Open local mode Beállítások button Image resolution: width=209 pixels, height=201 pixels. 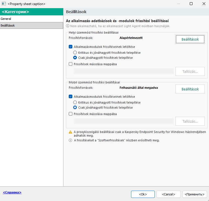pyautogui.click(x=190, y=39)
